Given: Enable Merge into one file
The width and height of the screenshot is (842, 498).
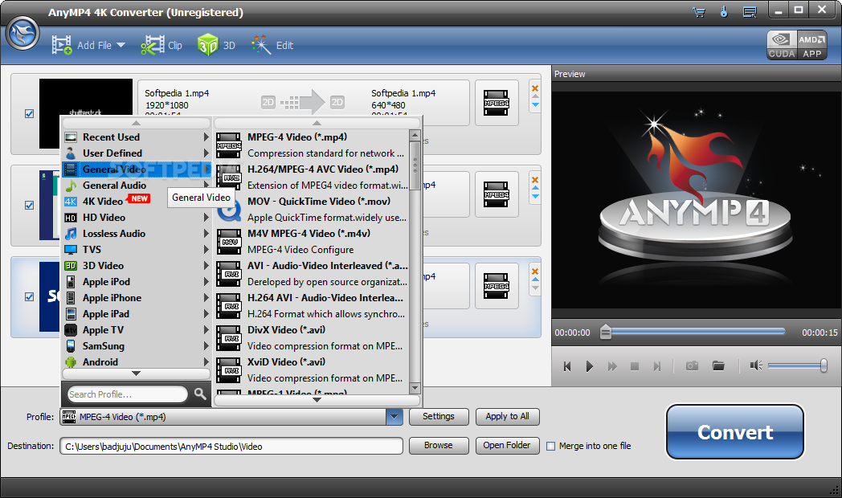Looking at the screenshot, I should pyautogui.click(x=550, y=446).
